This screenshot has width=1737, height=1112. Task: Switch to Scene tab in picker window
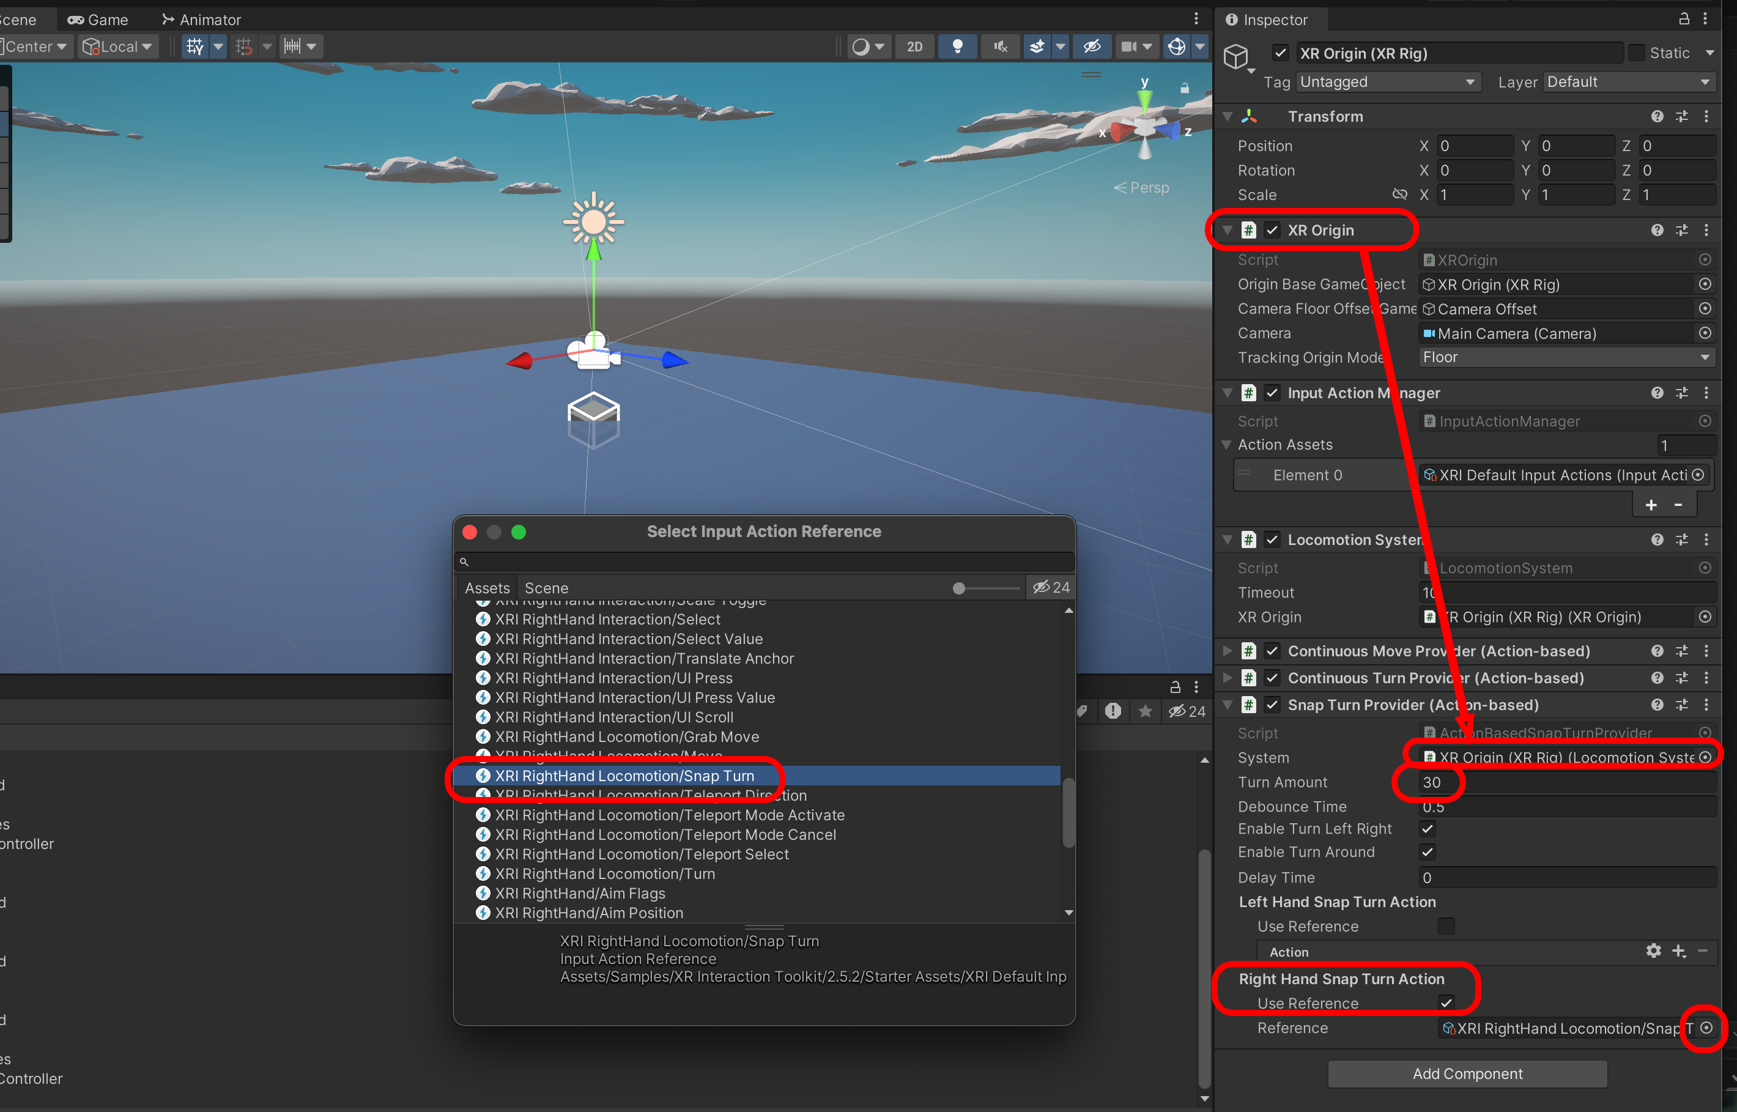546,588
